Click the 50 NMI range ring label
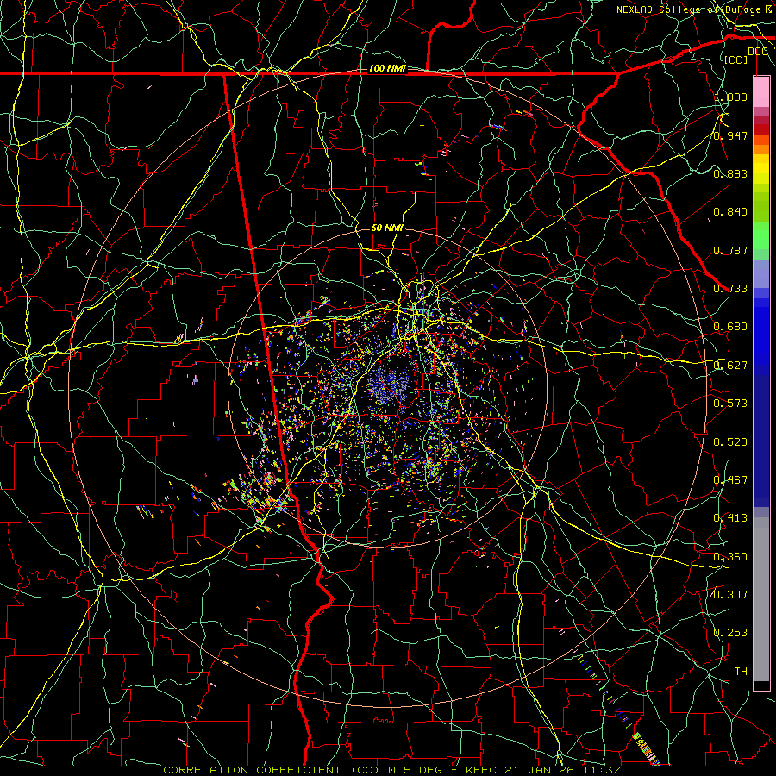Screen dimensions: 776x776 tap(387, 228)
